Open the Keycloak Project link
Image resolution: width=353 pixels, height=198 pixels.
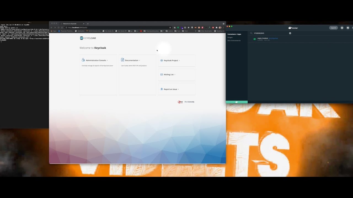(171, 61)
